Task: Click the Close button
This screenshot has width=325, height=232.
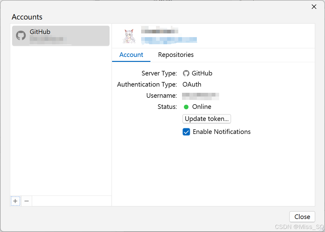Action: [x=302, y=217]
